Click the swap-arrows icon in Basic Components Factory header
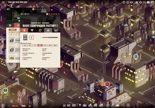This screenshot has width=155, height=108. (x=49, y=14)
